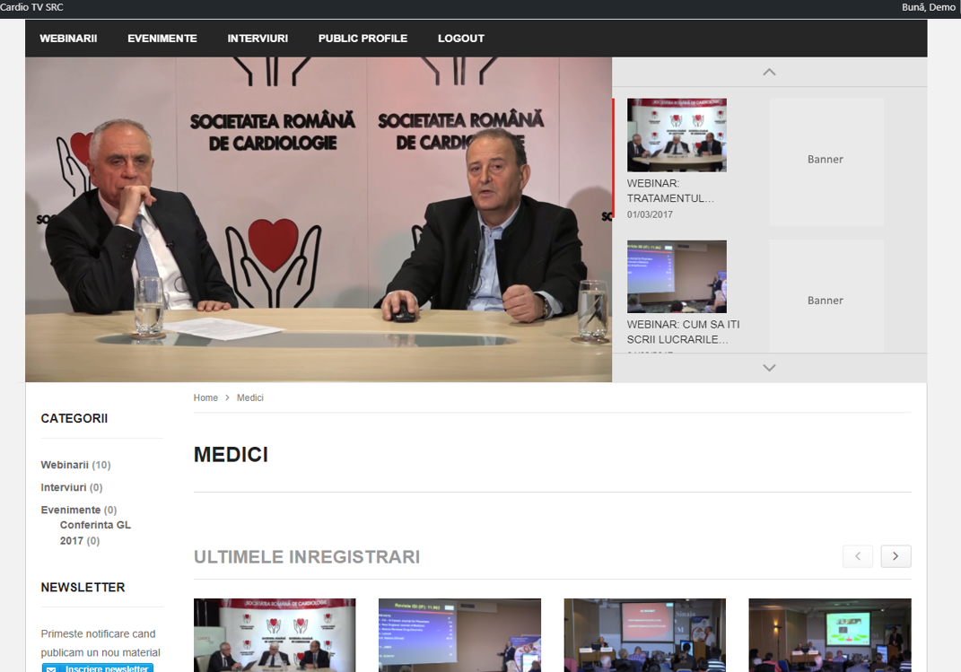Click the main video of two speakers
The image size is (961, 672).
tap(318, 219)
